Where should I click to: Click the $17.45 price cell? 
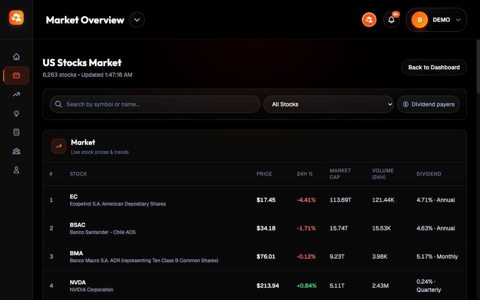[x=266, y=200]
